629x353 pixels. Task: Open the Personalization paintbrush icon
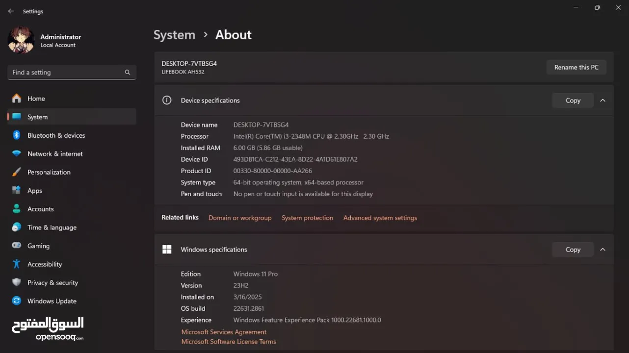coord(17,172)
